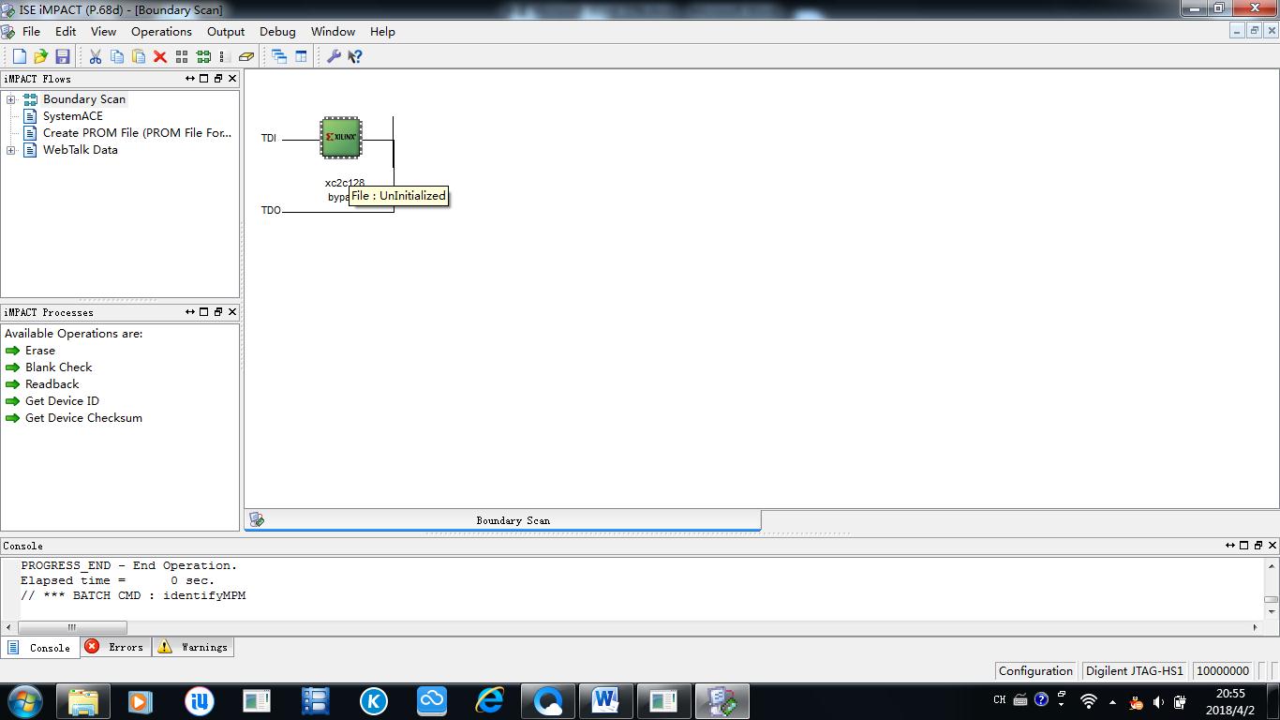Toggle width arrows on iMPACT Processes panel
The height and width of the screenshot is (720, 1280).
[x=190, y=312]
